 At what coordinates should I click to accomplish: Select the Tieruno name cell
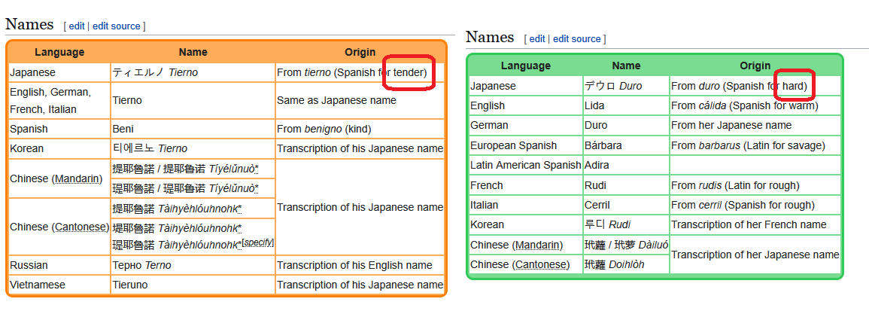click(x=193, y=285)
